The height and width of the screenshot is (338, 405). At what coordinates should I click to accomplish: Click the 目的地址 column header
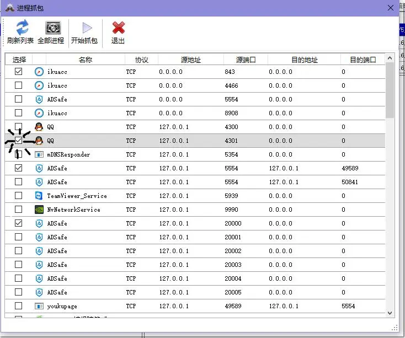[x=305, y=60]
